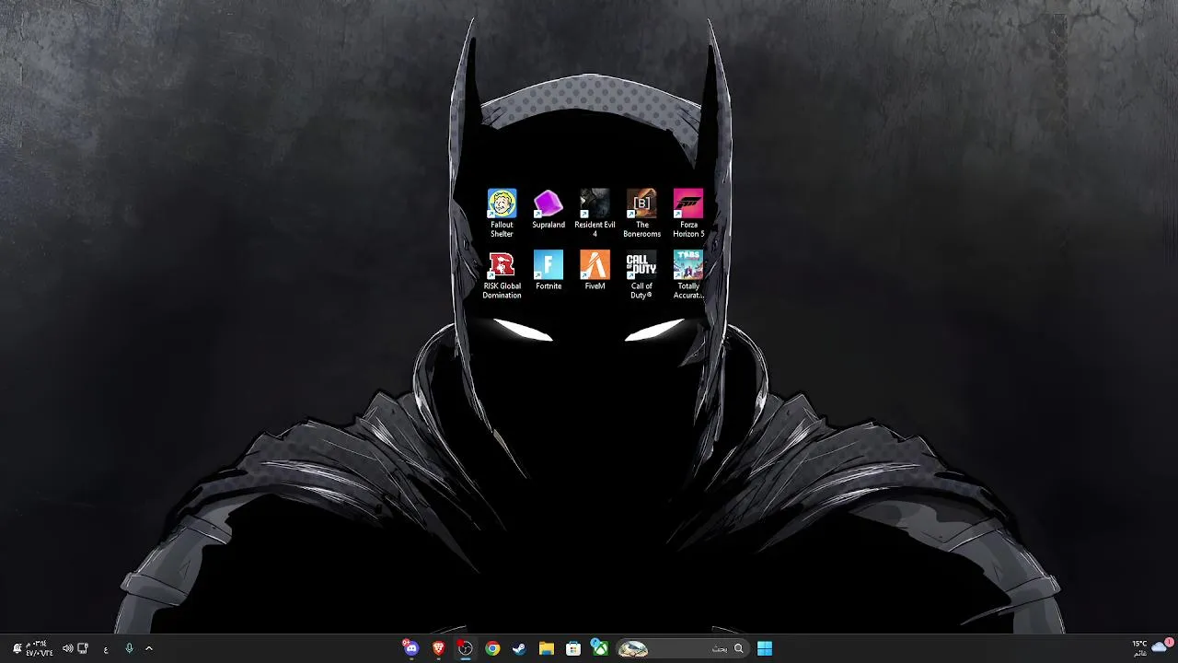1178x663 pixels.
Task: Click the Totally Accurate Battle Simulator icon
Action: tap(688, 275)
